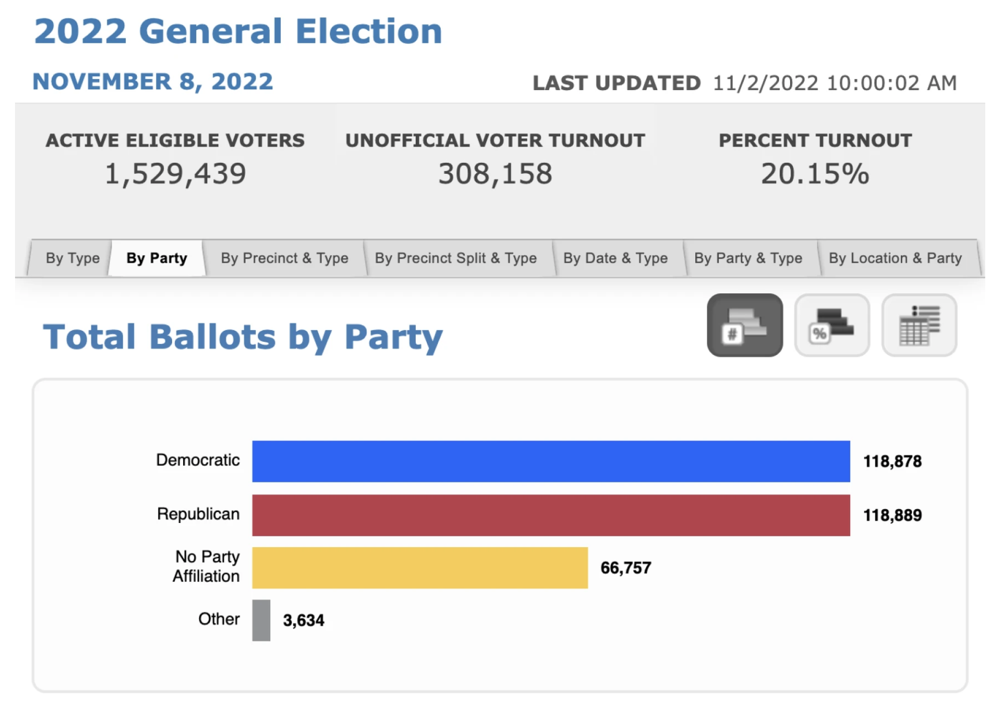Screen dimensions: 991x710
Task: Switch to percentage bar chart view
Action: click(832, 325)
